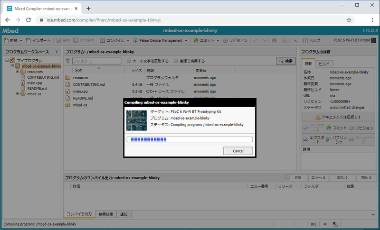Switch to 通知 tab
The height and width of the screenshot is (230, 380).
coord(124,214)
